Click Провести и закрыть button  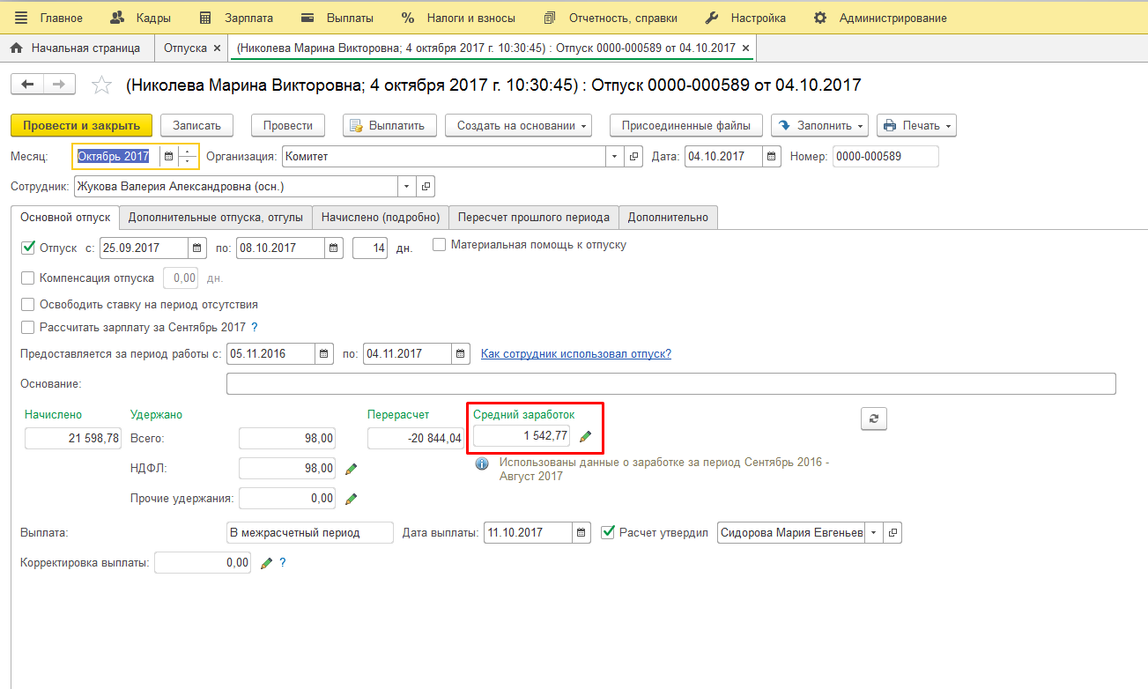click(81, 126)
